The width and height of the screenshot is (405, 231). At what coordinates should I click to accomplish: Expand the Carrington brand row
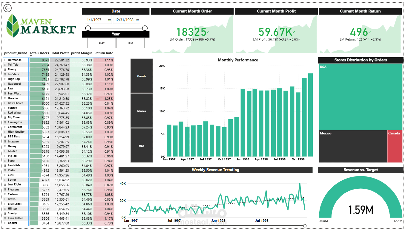pyautogui.click(x=5, y=122)
